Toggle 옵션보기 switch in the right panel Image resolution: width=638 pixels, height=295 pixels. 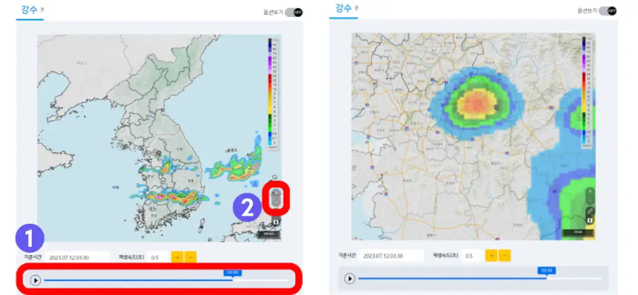point(608,11)
